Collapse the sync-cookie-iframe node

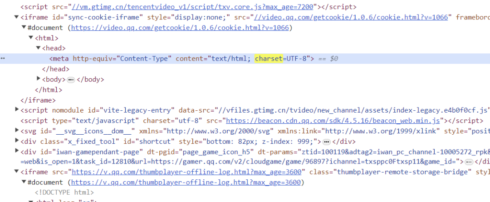point(17,17)
